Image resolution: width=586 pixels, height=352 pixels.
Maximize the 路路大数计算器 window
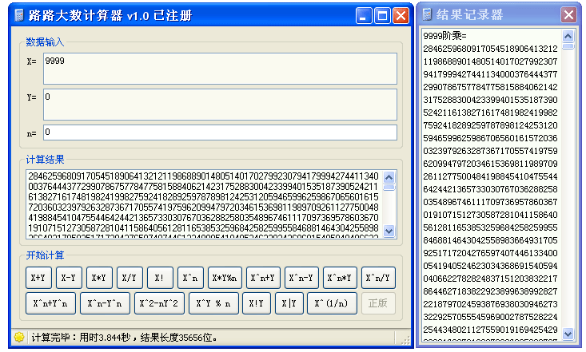pyautogui.click(x=382, y=16)
